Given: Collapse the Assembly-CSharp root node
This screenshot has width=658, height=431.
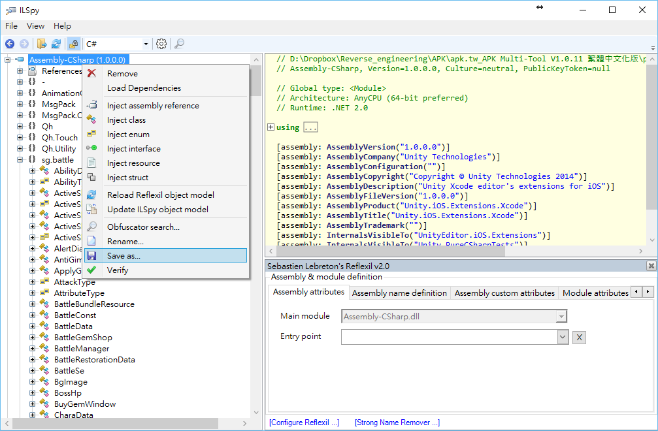Looking at the screenshot, I should click(8, 59).
